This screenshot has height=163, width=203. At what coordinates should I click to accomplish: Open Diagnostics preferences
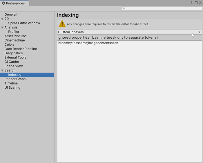pyautogui.click(x=14, y=53)
